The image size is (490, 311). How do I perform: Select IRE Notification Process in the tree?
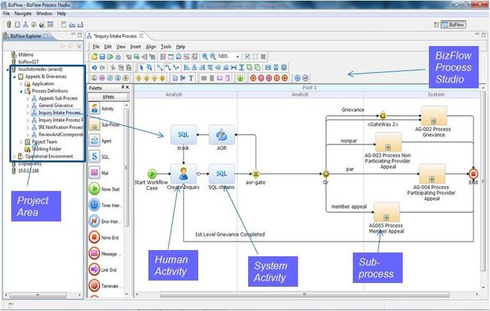click(60, 127)
